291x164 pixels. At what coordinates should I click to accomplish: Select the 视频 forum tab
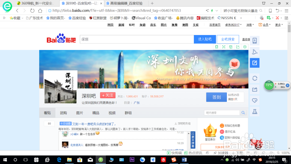[112, 113]
